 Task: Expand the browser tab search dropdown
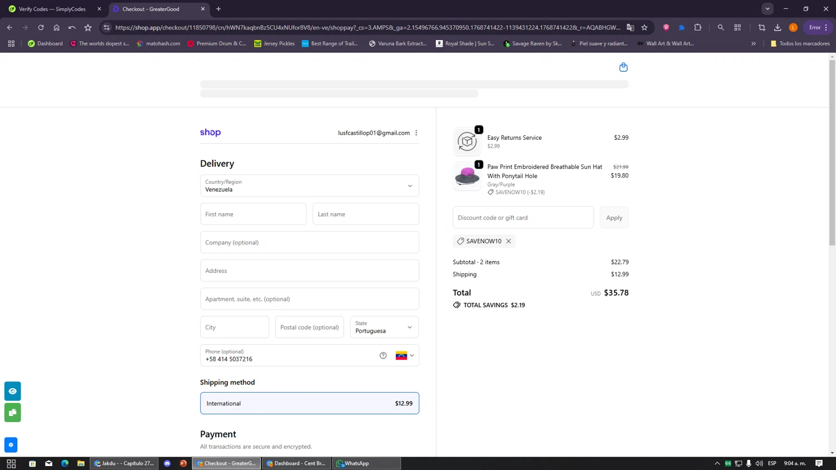767,9
